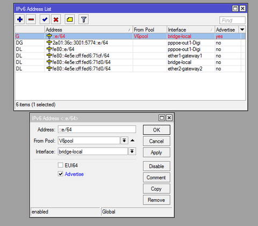The height and width of the screenshot is (226, 258).
Task: Click the Copy button
Action: click(x=156, y=189)
